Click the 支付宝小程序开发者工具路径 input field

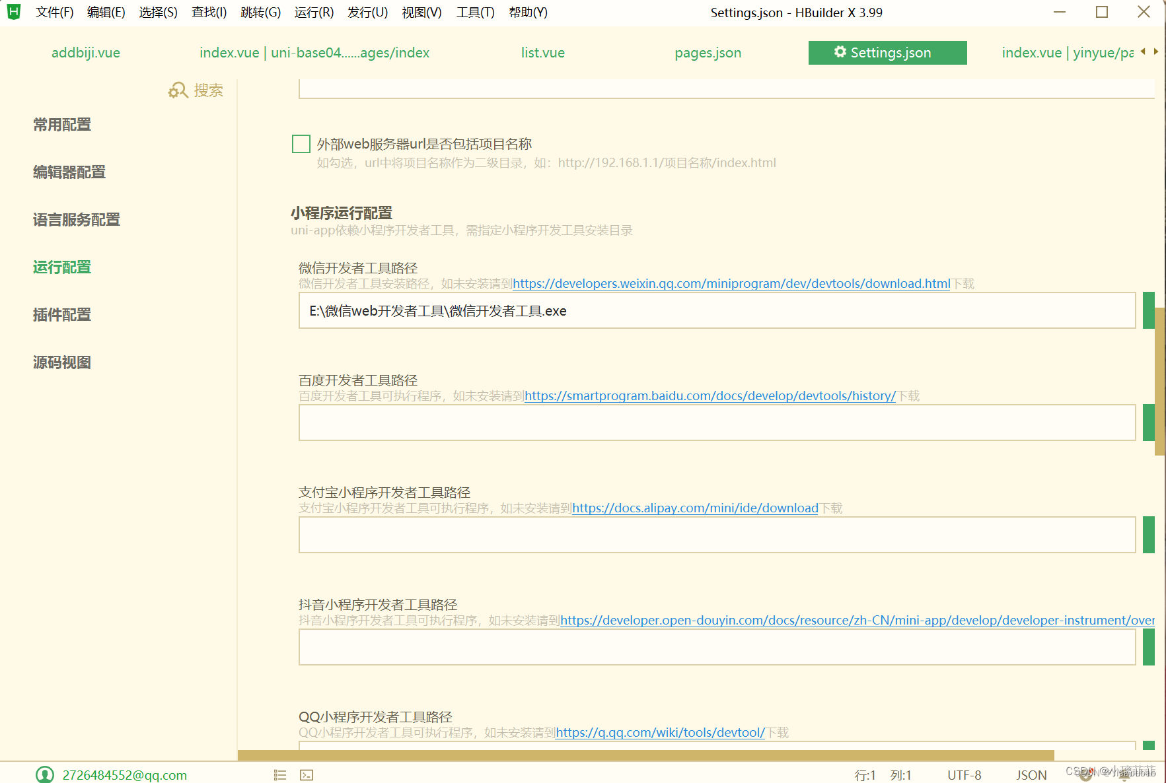[717, 535]
